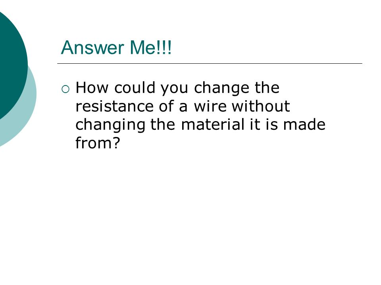Click the word "material" in the question

(213, 124)
